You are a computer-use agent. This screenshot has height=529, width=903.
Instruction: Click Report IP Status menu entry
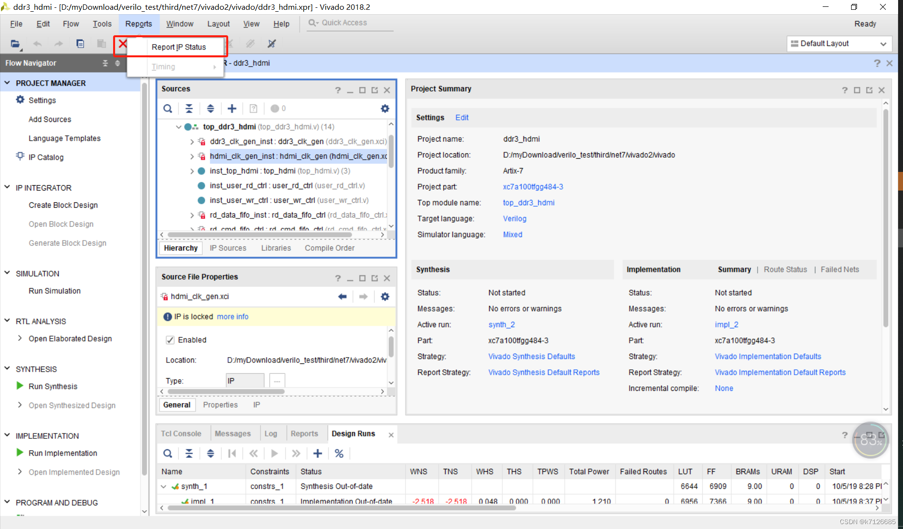pyautogui.click(x=178, y=47)
